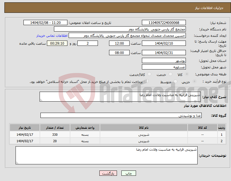Click row number 1 cell
This screenshot has height=181, width=231.
coord(222,135)
